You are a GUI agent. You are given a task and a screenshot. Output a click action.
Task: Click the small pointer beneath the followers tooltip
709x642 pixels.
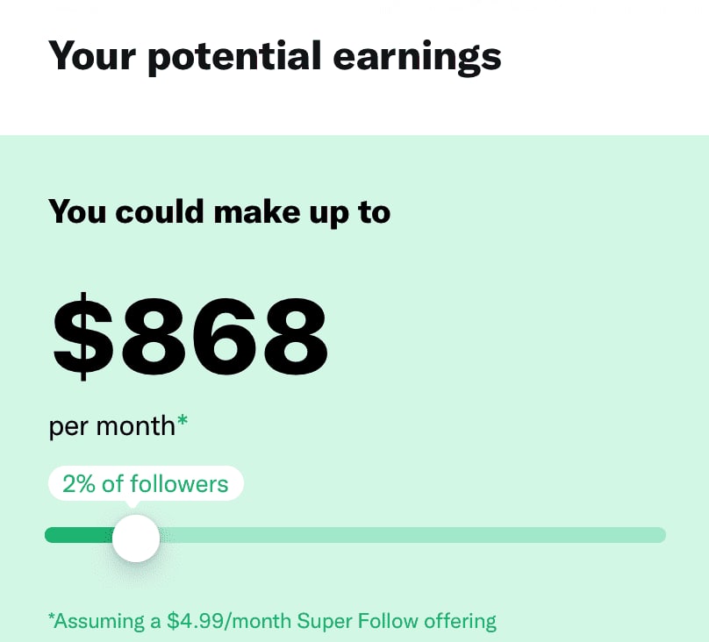132,504
